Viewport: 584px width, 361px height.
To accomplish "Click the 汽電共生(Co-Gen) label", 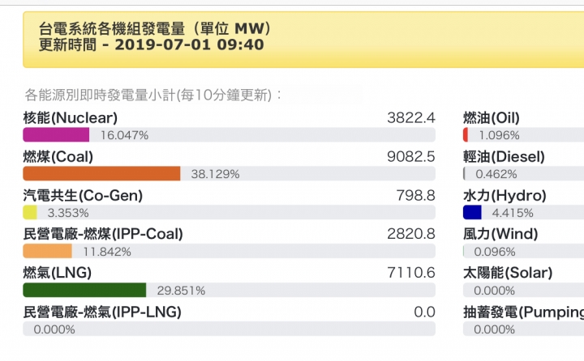I will pos(83,196).
